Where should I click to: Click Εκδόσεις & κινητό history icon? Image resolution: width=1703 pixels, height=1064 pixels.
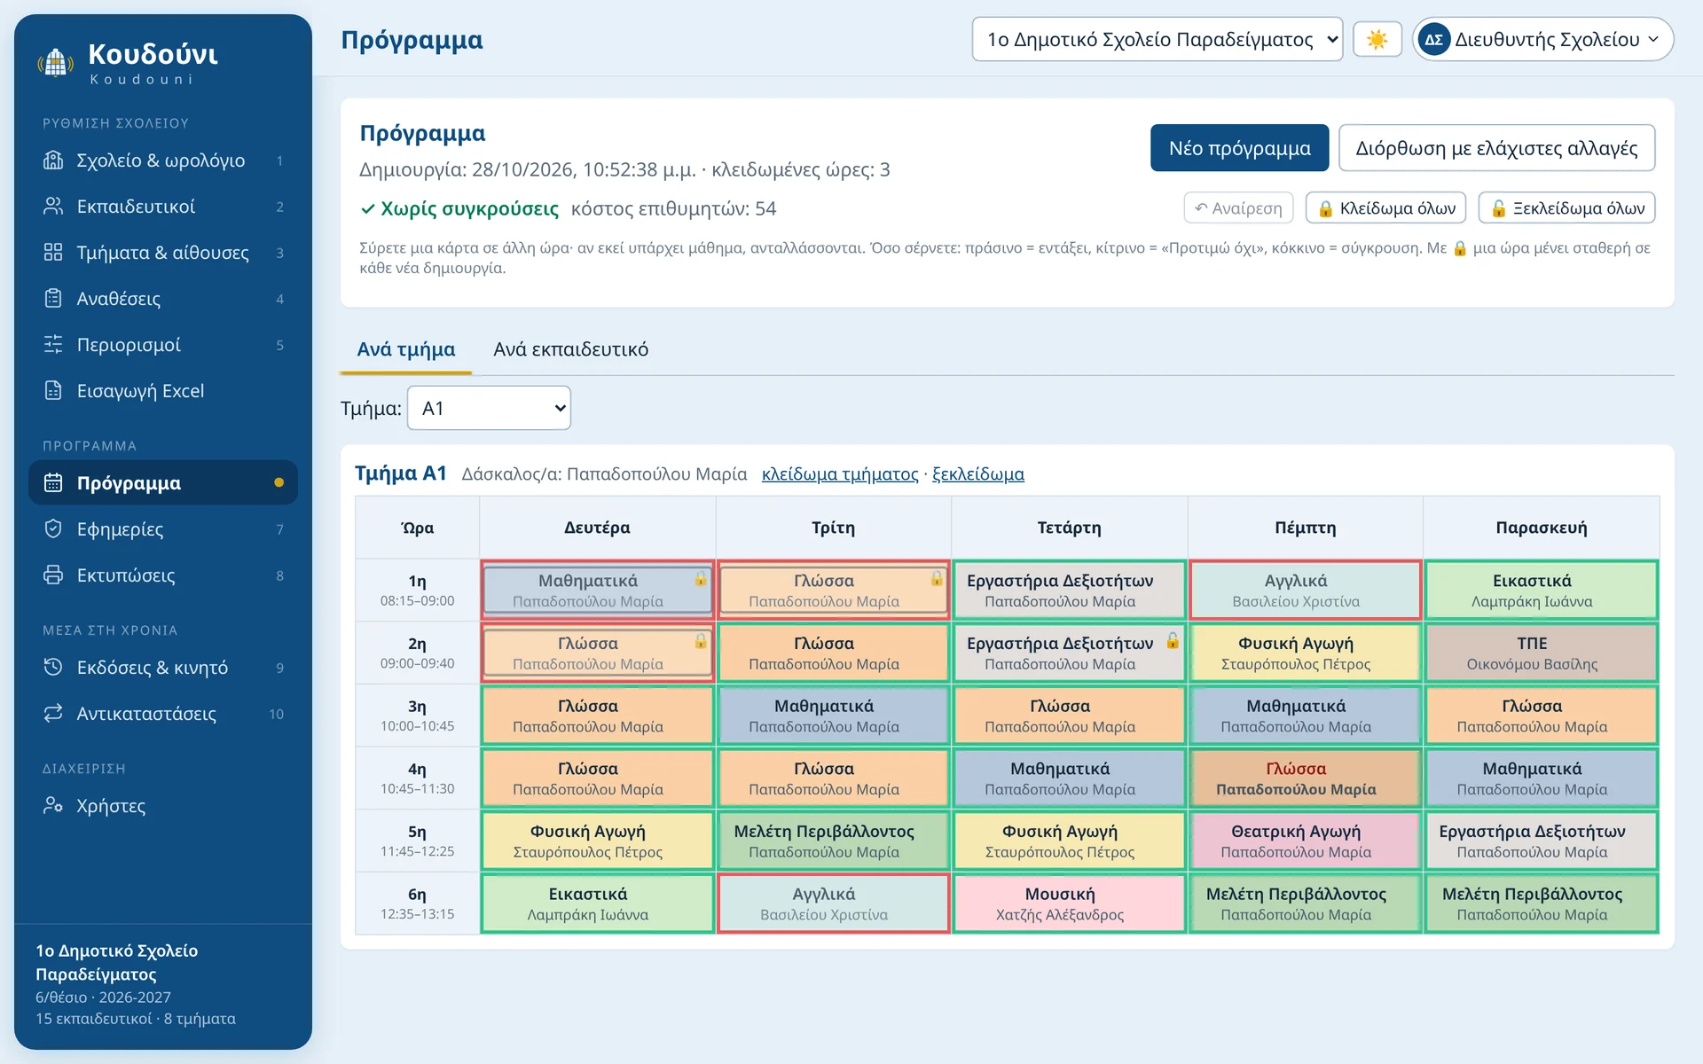coord(53,668)
